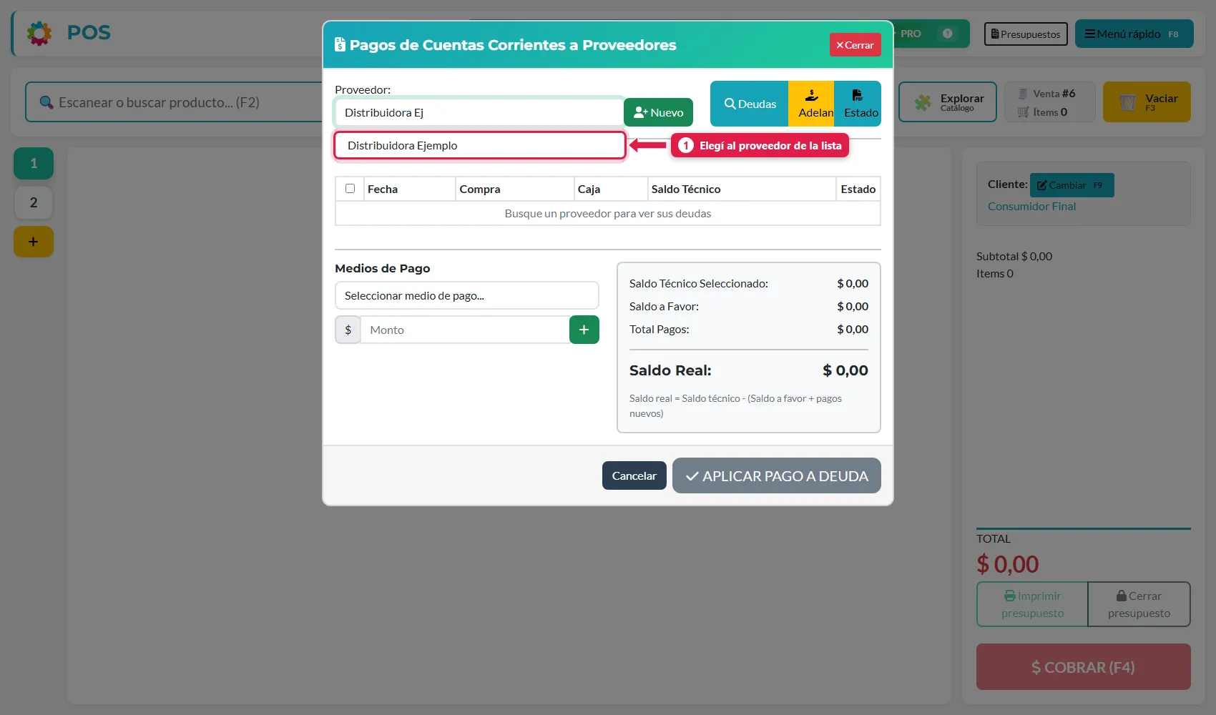The width and height of the screenshot is (1216, 715).
Task: Click the Vaciar trash bin button
Action: pyautogui.click(x=1147, y=102)
